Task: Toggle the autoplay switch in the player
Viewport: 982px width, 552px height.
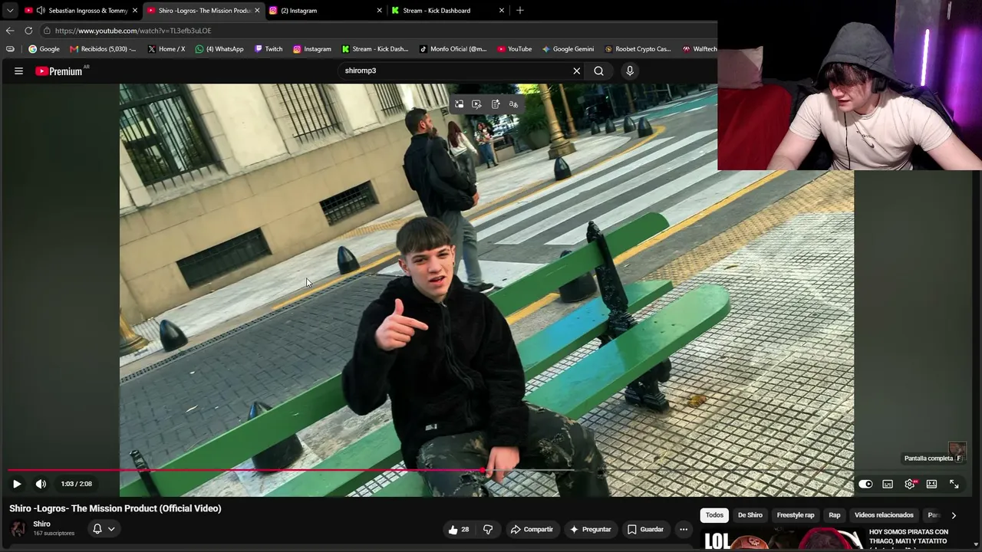Action: tap(865, 484)
